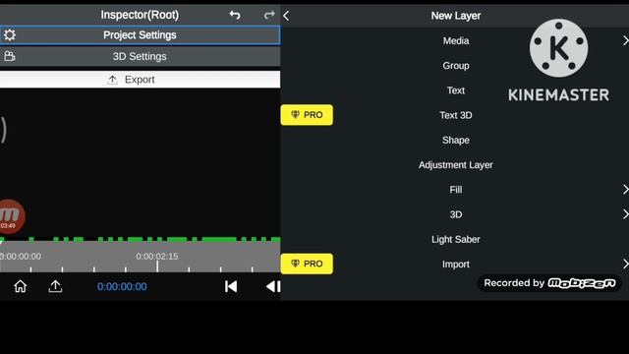The width and height of the screenshot is (629, 354).
Task: Select Fill layer option
Action: point(456,190)
